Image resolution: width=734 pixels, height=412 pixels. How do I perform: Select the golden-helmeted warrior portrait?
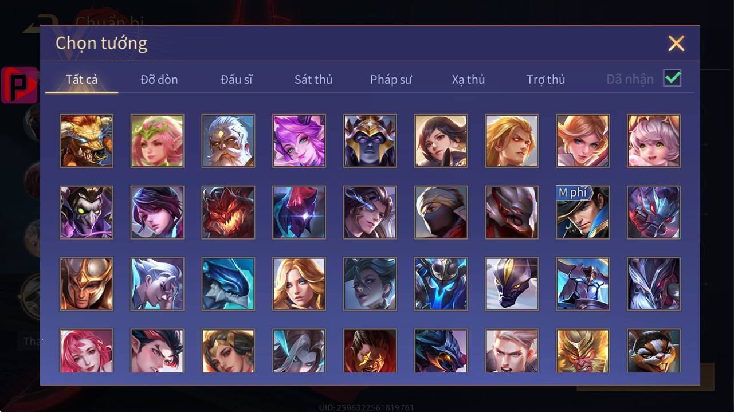pyautogui.click(x=87, y=284)
